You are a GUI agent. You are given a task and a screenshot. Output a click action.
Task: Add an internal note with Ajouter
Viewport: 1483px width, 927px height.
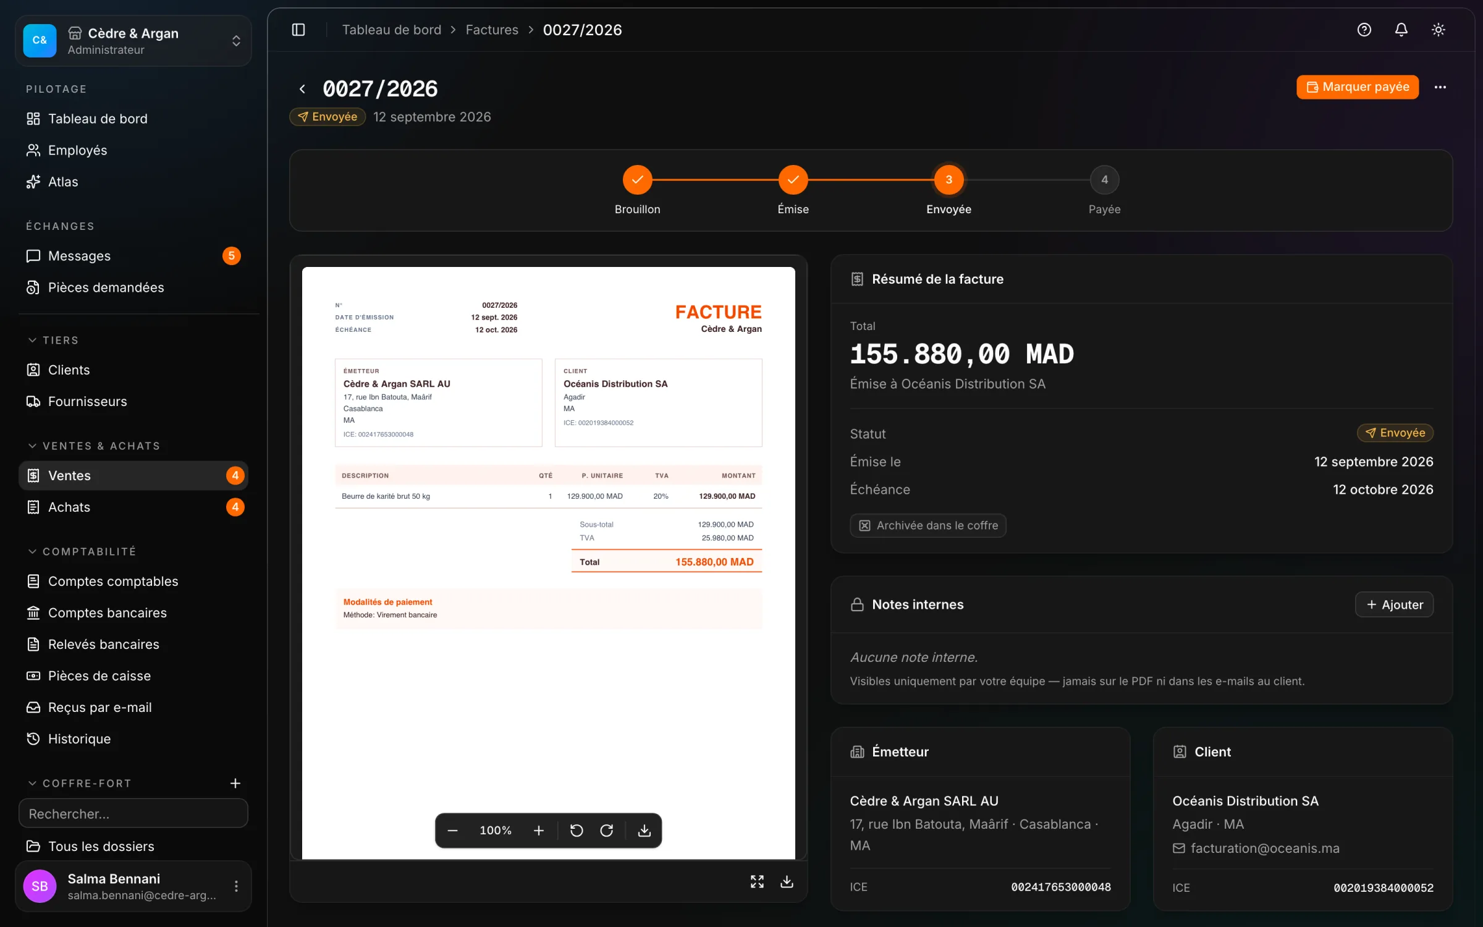point(1394,604)
